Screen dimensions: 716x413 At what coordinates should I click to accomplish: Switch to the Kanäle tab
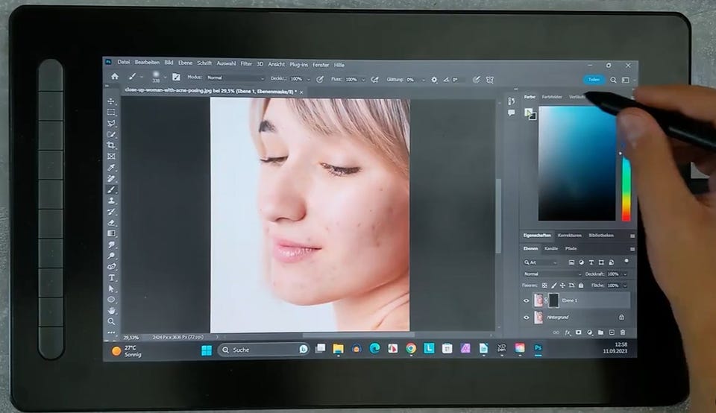[x=551, y=248]
